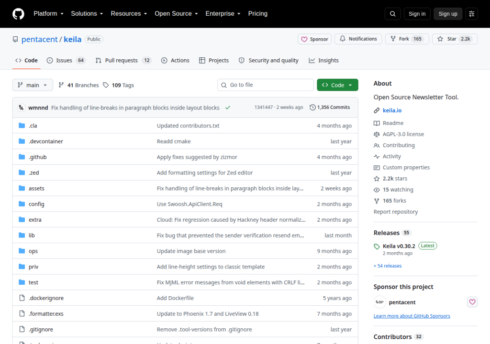Open the keila.io website link

tap(392, 110)
